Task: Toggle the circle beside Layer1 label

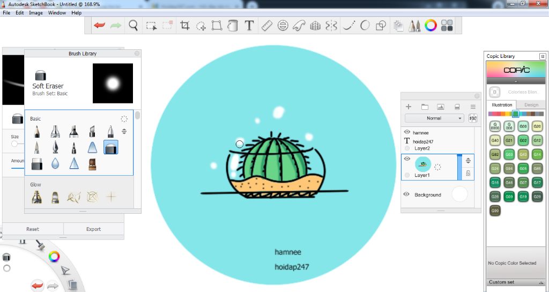Action: coord(407,175)
